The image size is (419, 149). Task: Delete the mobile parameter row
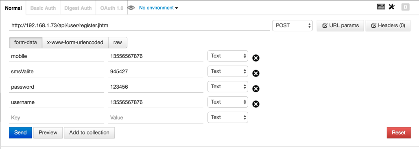(x=256, y=58)
